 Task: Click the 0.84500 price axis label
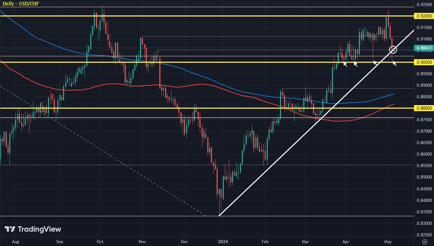click(424, 188)
